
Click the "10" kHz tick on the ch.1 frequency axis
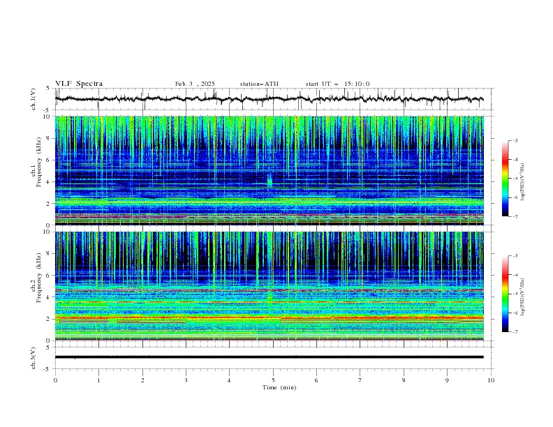47,117
